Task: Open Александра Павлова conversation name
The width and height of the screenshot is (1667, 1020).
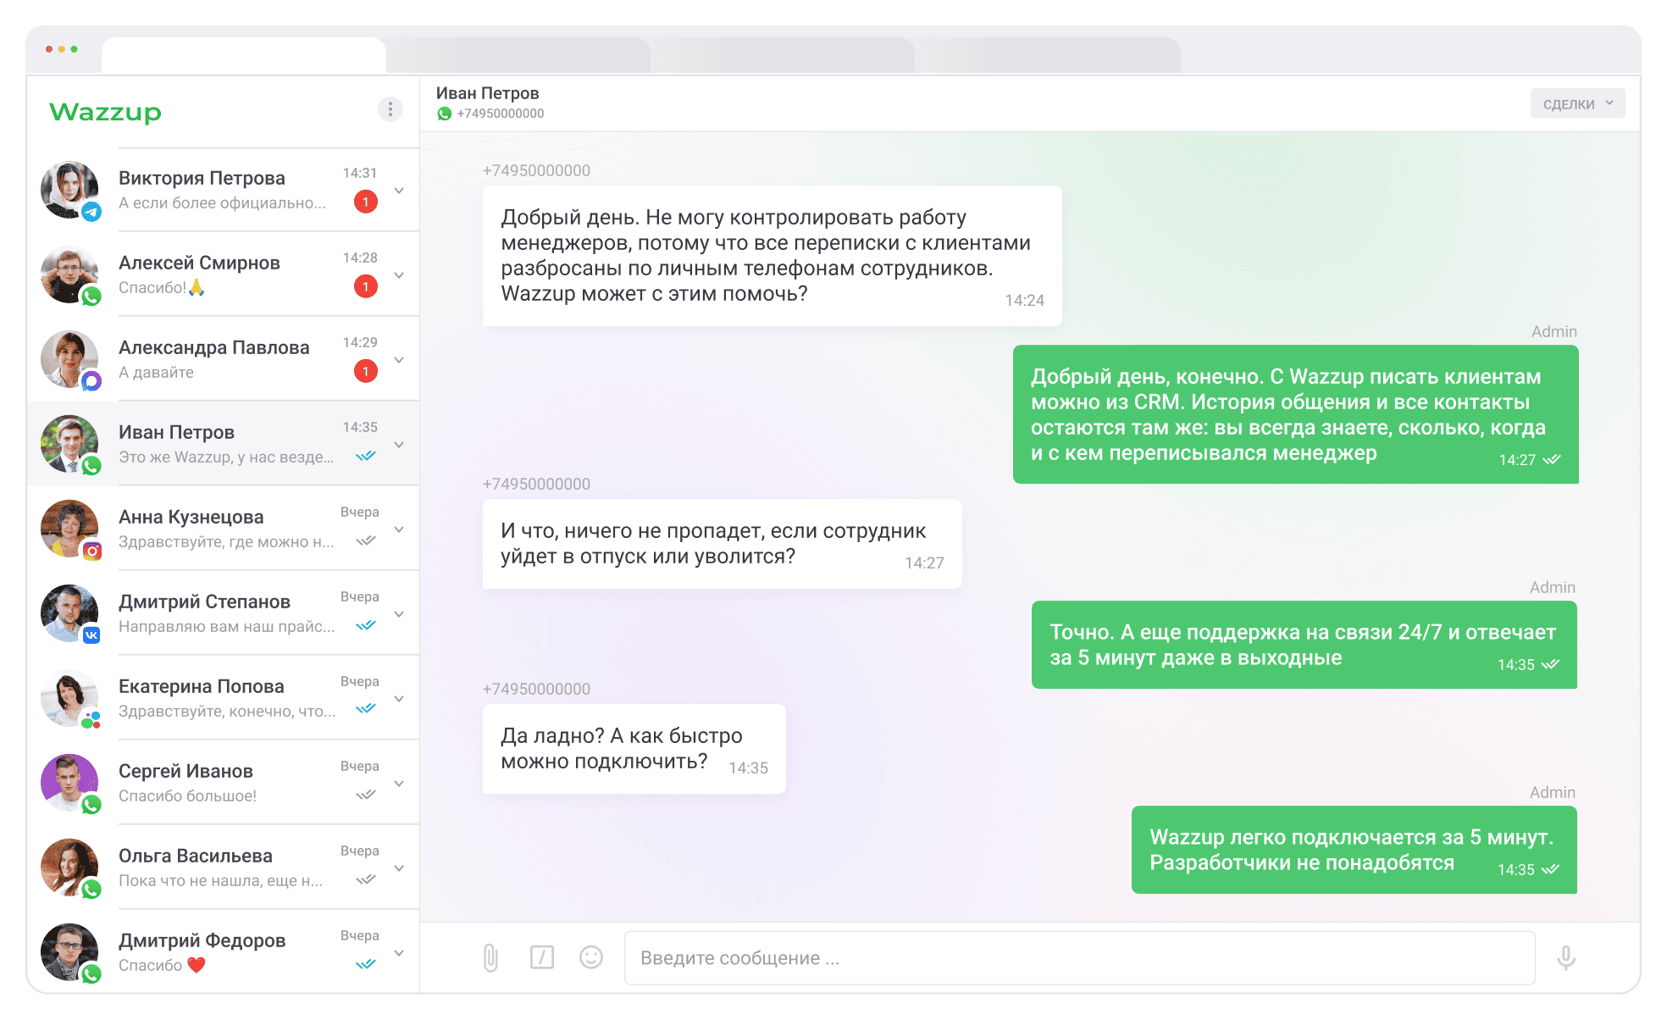Action: tap(214, 347)
